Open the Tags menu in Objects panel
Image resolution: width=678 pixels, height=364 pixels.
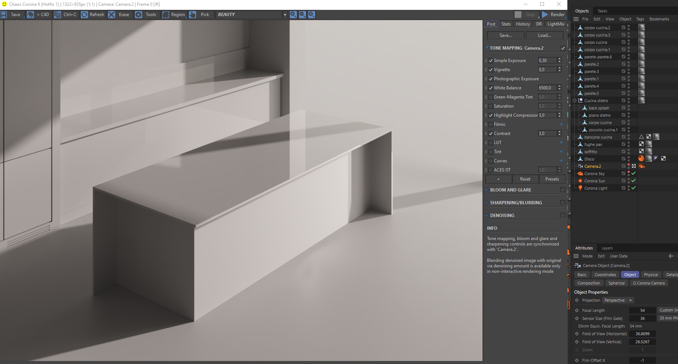coord(640,19)
